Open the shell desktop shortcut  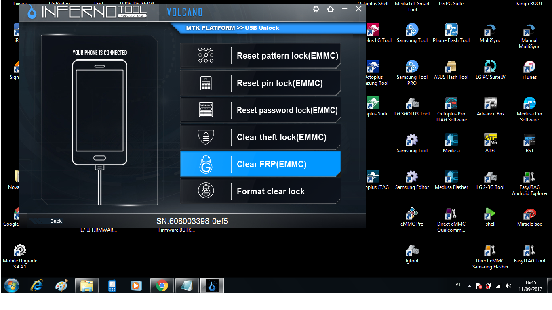tap(490, 216)
